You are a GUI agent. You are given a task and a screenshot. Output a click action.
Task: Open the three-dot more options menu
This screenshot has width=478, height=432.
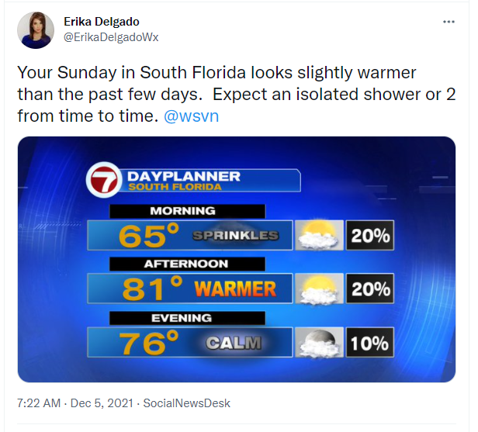coord(449,22)
